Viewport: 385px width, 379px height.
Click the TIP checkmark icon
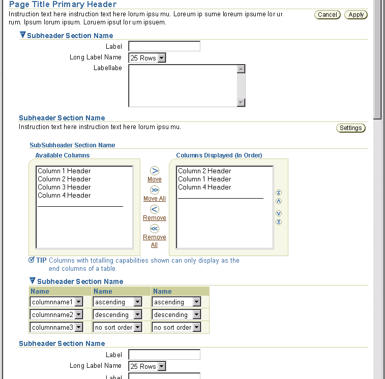(x=32, y=260)
